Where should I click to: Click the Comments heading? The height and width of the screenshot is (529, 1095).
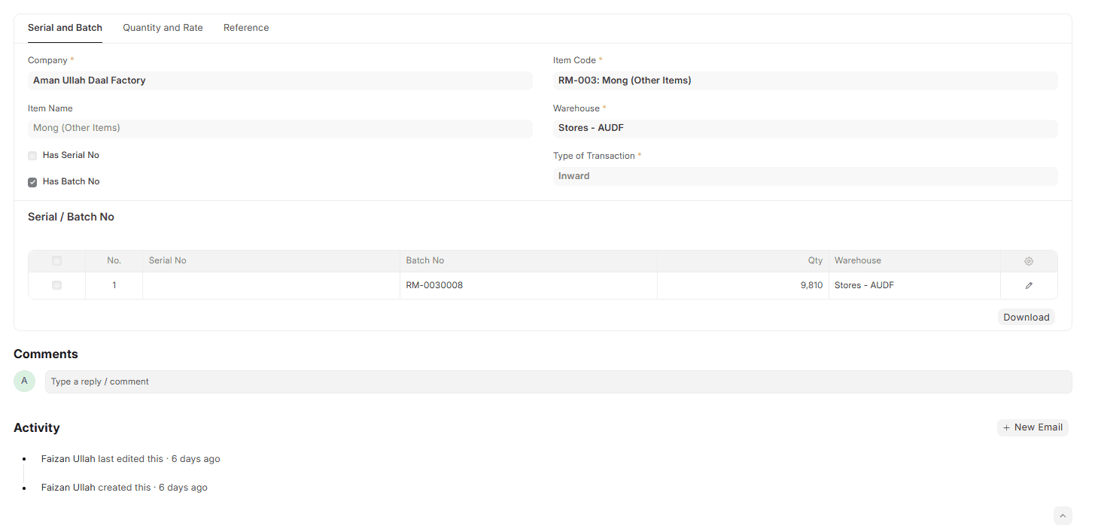click(x=46, y=354)
